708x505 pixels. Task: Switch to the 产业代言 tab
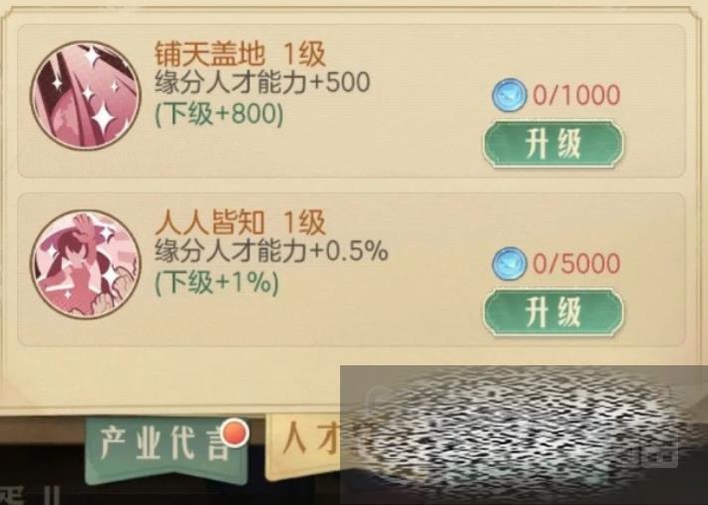tap(166, 447)
